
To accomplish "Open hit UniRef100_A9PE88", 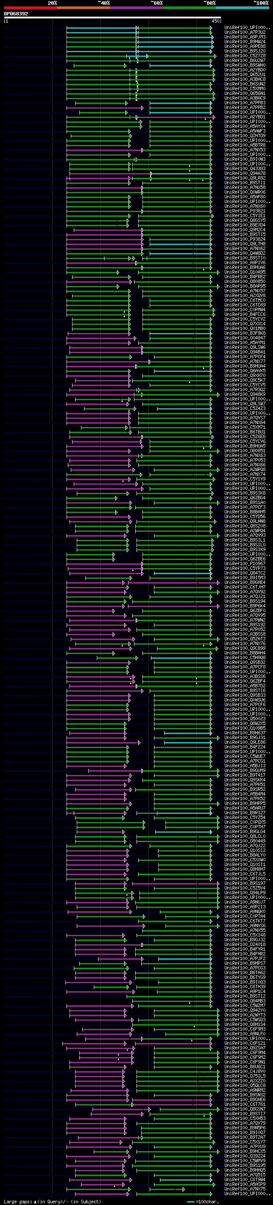I will pos(245,46).
